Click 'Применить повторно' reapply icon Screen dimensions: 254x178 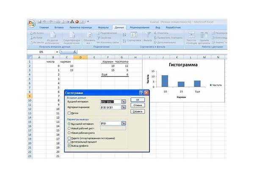155,38
